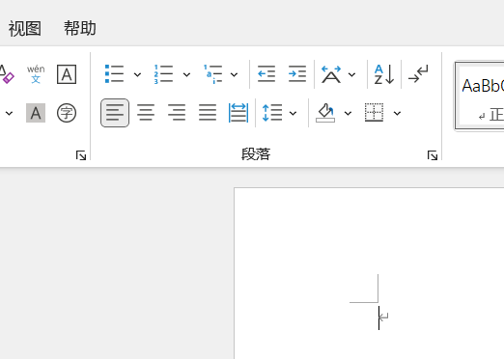Open the borders dropdown arrow

click(x=397, y=113)
